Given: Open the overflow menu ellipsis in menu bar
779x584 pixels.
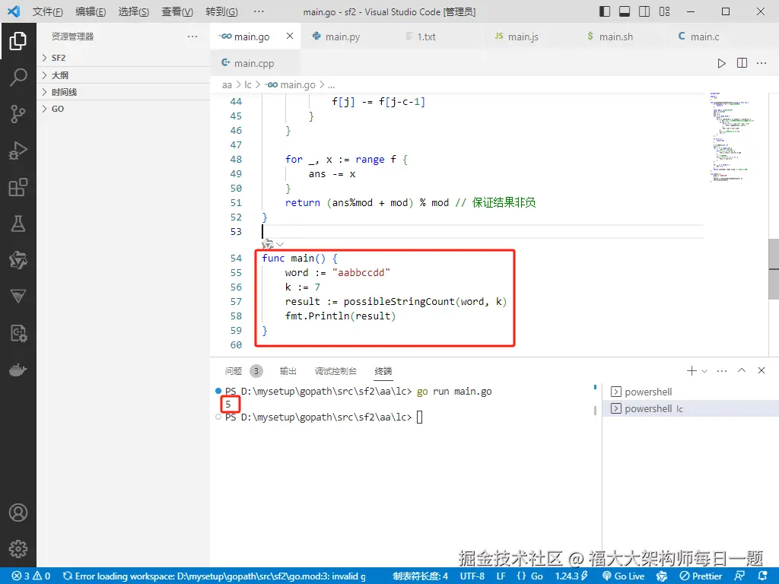Looking at the screenshot, I should 259,11.
